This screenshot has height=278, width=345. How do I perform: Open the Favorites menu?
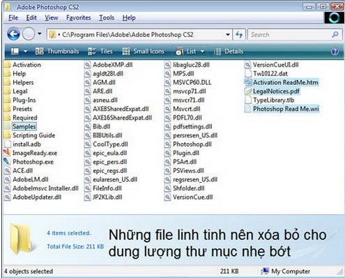tap(79, 17)
